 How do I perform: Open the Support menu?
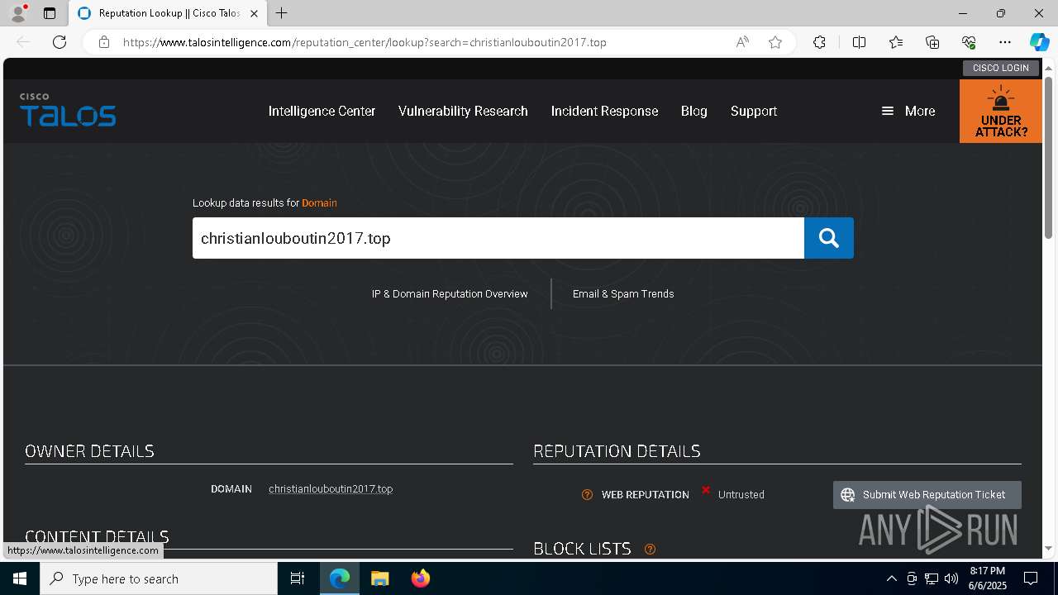(753, 111)
